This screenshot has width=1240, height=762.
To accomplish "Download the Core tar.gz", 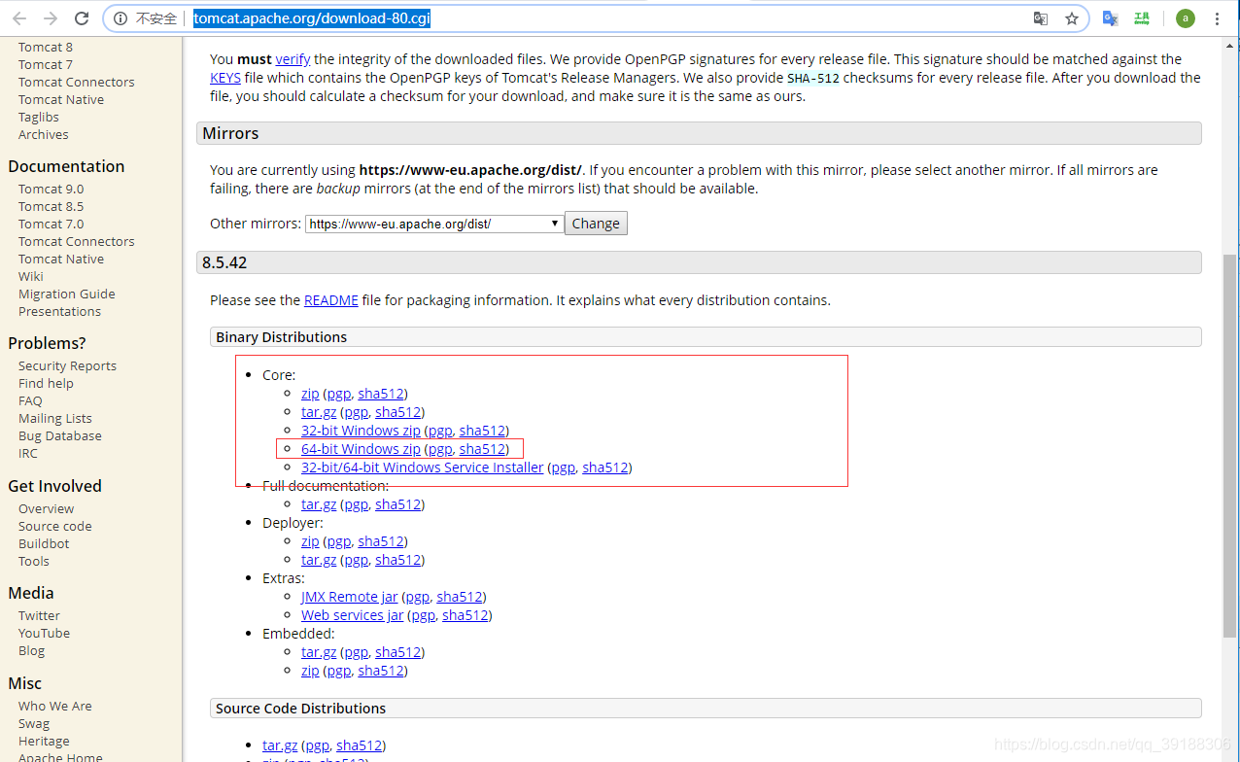I will tap(319, 412).
